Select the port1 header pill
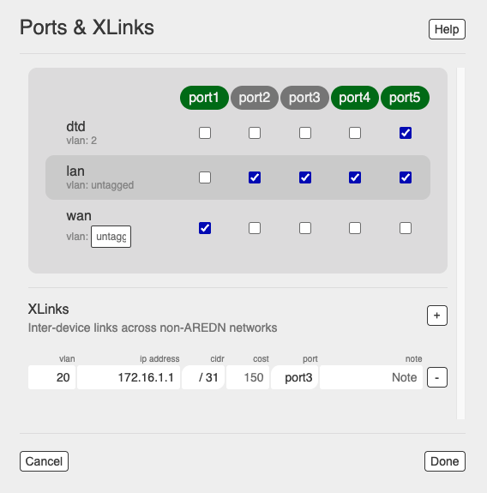 (x=204, y=98)
